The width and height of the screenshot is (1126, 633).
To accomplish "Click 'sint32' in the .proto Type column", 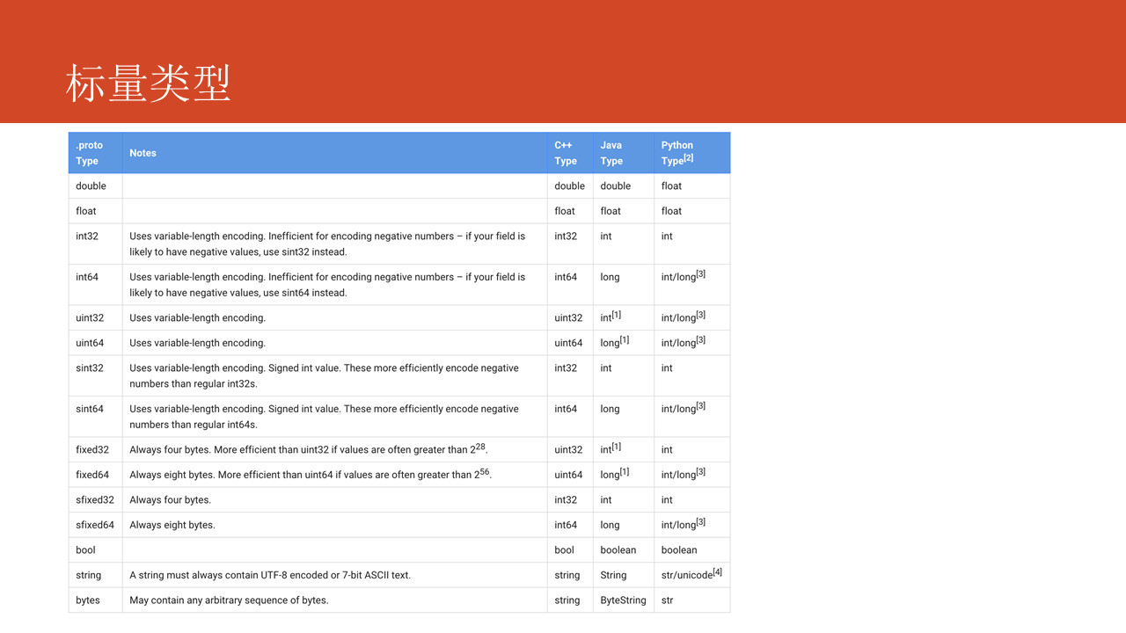I will coord(90,367).
